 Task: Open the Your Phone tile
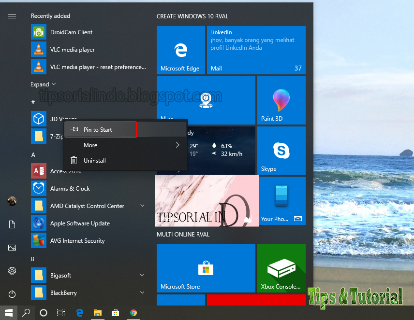282,201
